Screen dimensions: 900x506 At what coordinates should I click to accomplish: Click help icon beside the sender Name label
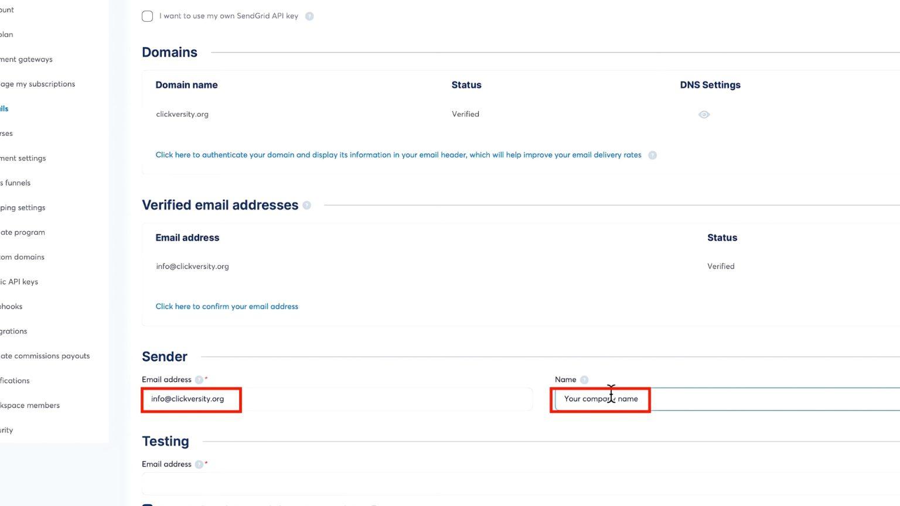coord(584,379)
